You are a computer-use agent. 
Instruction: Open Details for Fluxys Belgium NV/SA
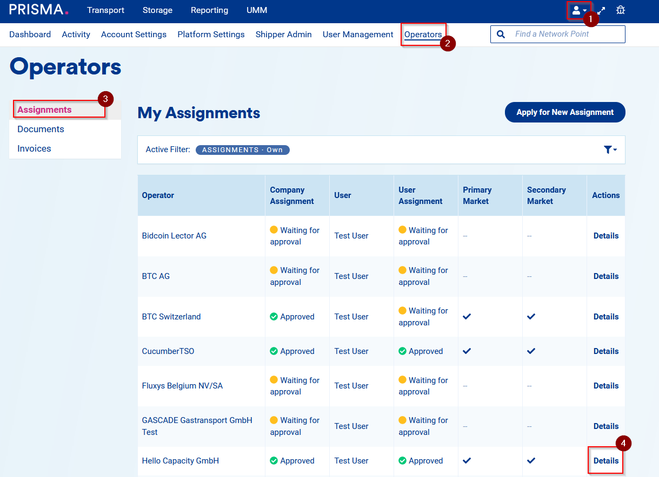point(605,386)
